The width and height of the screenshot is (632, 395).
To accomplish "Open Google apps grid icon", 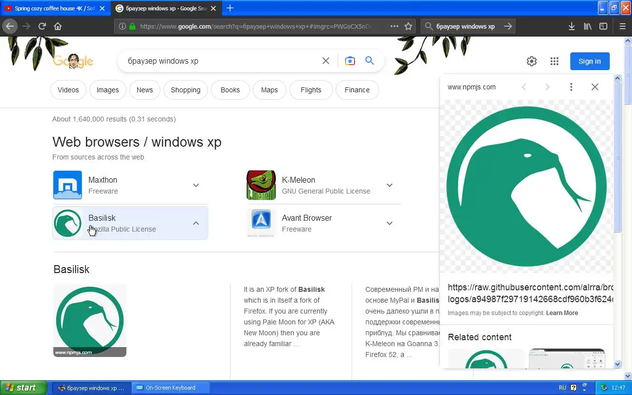I will tap(554, 61).
